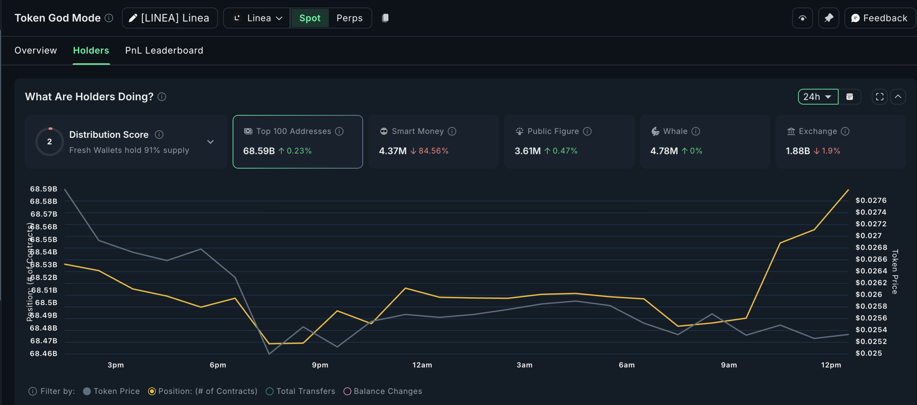Screen dimensions: 917x405
Task: Switch to the PnL Leaderboard tab
Action: point(164,50)
